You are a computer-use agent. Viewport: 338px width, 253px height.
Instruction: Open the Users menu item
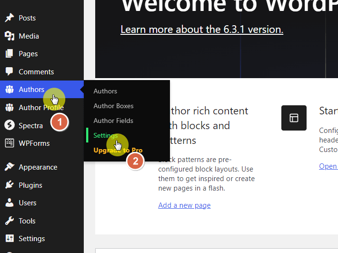coord(42,203)
